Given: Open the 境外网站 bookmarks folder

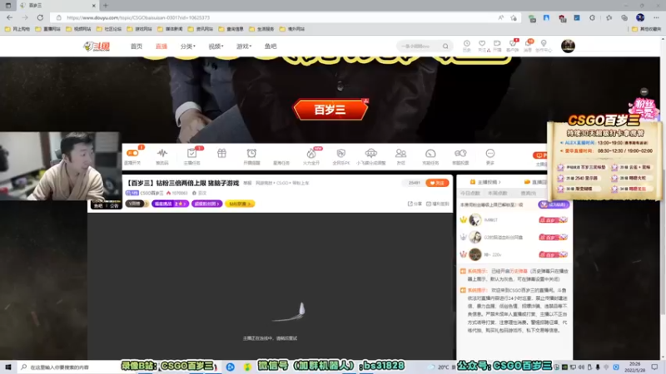Looking at the screenshot, I should pos(292,29).
